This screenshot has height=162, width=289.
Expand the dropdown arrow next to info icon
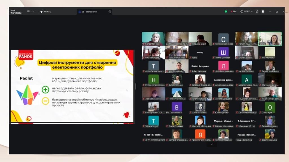34,12
